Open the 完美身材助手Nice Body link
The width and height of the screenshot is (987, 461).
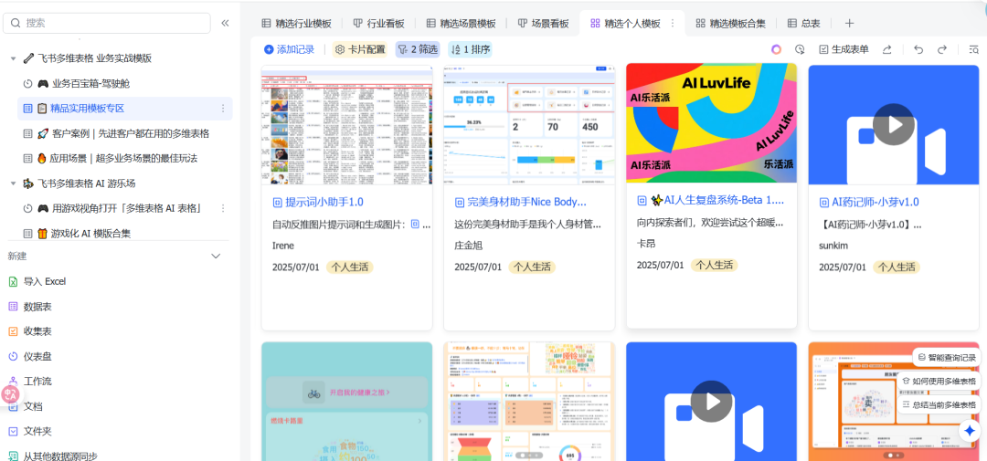[527, 203]
